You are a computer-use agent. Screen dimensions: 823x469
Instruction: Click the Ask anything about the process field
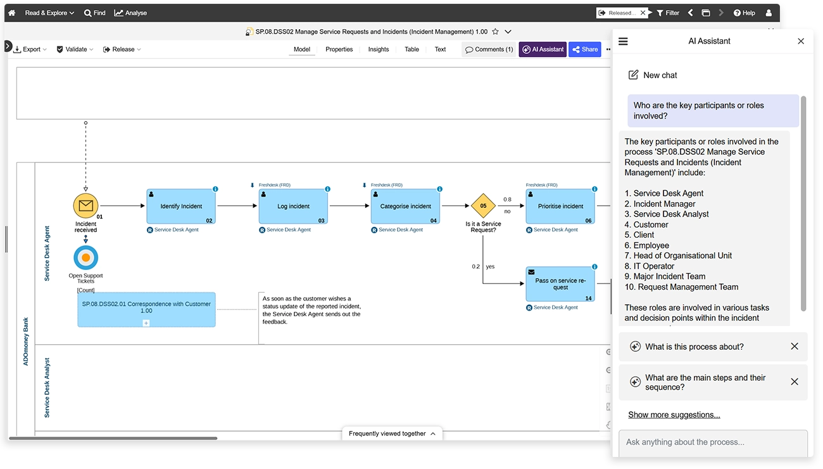[x=712, y=442]
